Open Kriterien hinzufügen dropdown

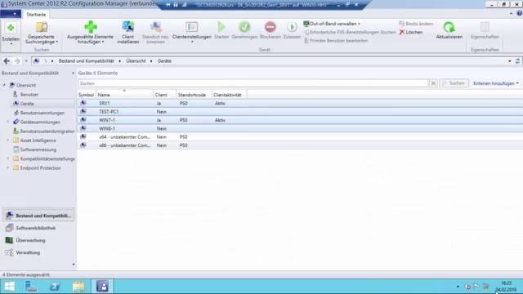[x=496, y=83]
